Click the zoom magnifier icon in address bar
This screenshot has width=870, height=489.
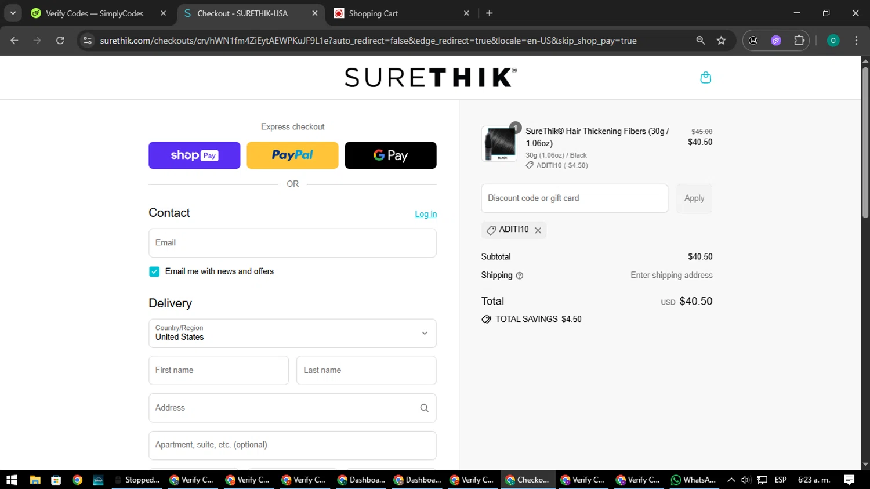(x=701, y=41)
